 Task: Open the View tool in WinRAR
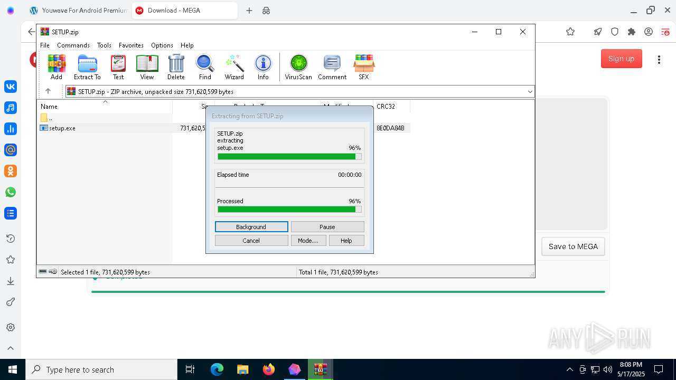147,67
